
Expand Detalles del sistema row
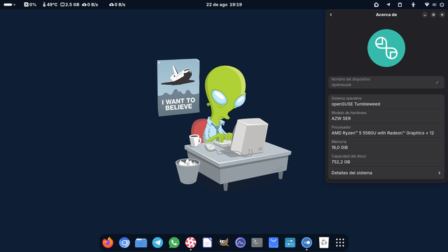pos(386,173)
